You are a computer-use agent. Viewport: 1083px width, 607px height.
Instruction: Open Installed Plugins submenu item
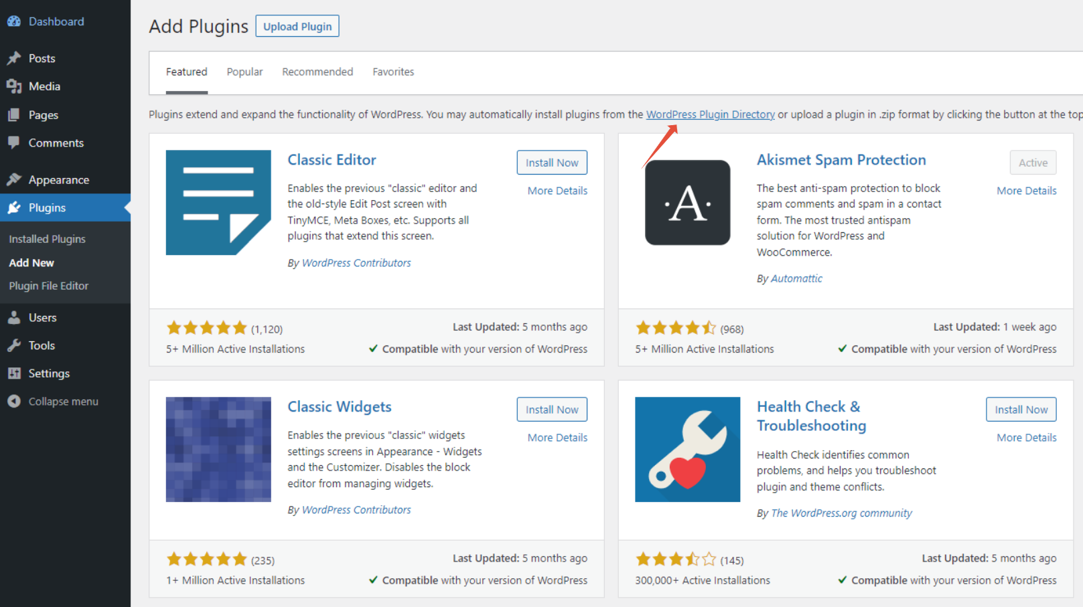(47, 239)
